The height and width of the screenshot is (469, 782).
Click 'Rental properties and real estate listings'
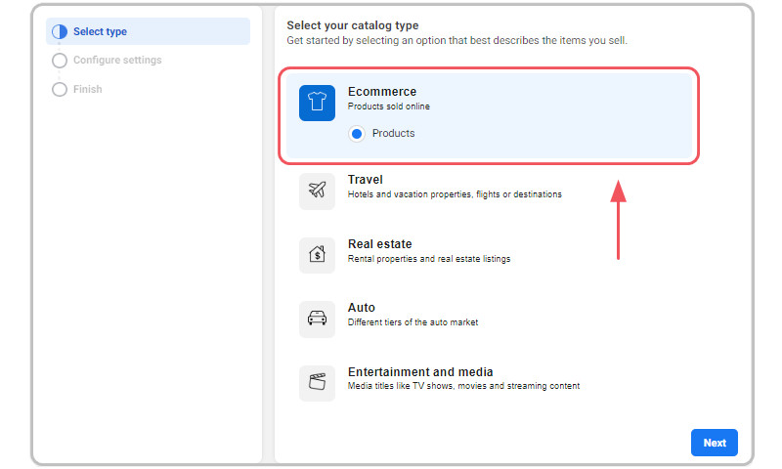(x=429, y=259)
